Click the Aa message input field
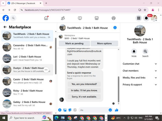Viewport: 162px width, 121px height. [94, 110]
